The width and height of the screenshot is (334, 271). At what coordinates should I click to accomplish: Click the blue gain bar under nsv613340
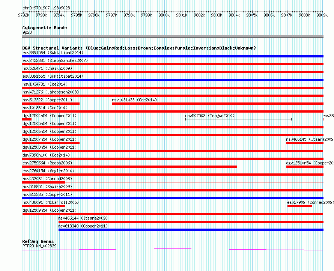[191, 230]
